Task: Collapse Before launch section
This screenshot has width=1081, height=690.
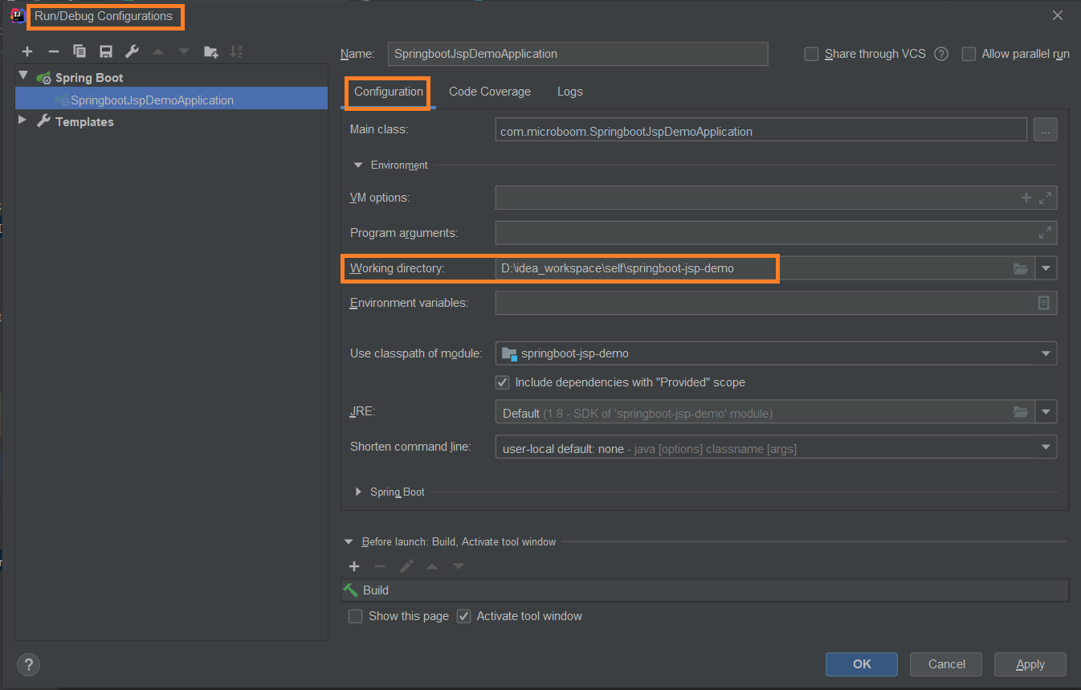Action: [349, 542]
